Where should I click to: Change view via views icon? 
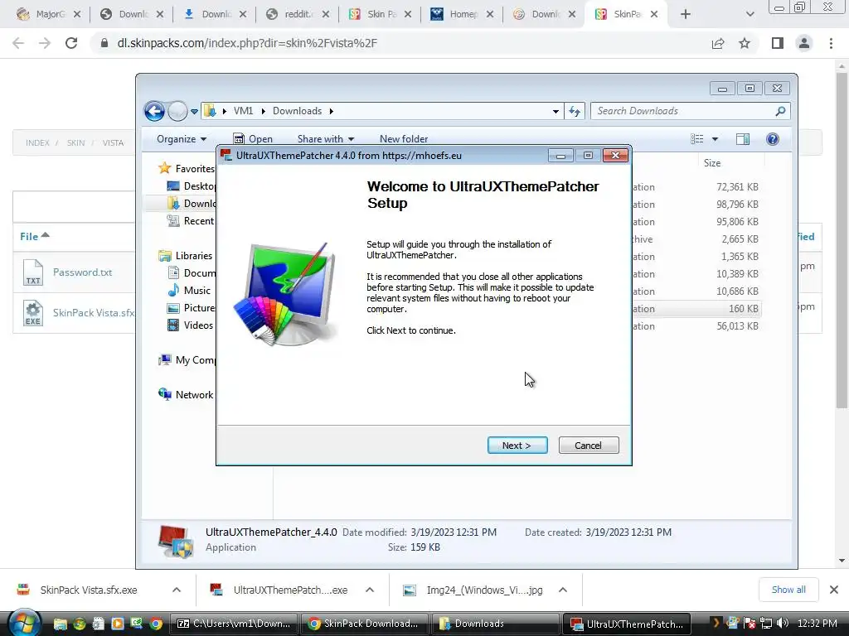tap(696, 139)
